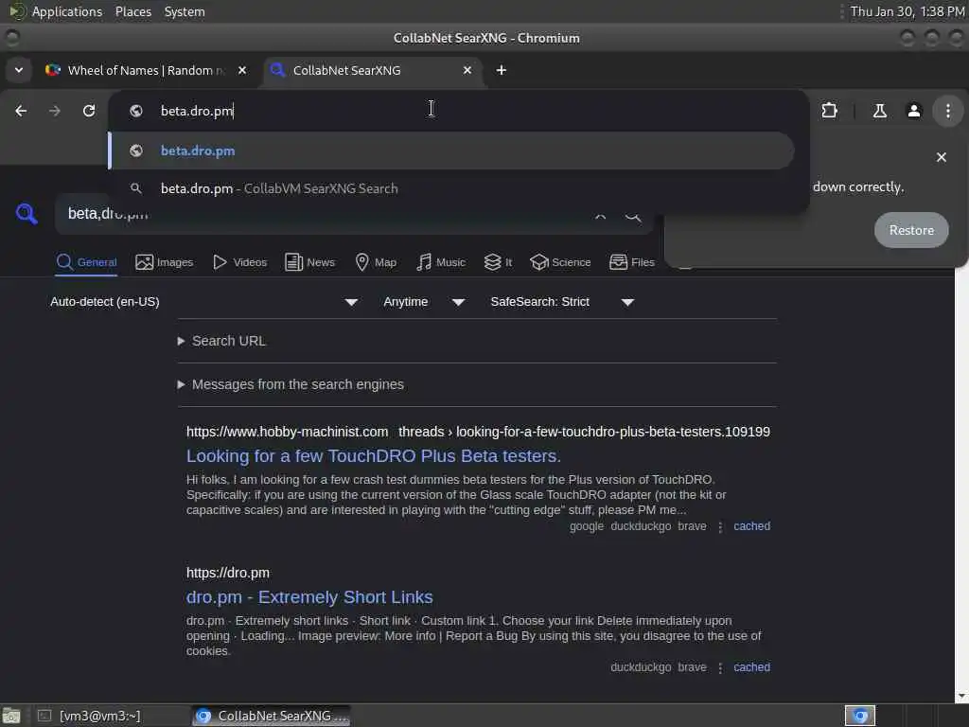Open cached version of TouchDRO result
Viewport: 969px width, 727px height.
[x=751, y=526]
